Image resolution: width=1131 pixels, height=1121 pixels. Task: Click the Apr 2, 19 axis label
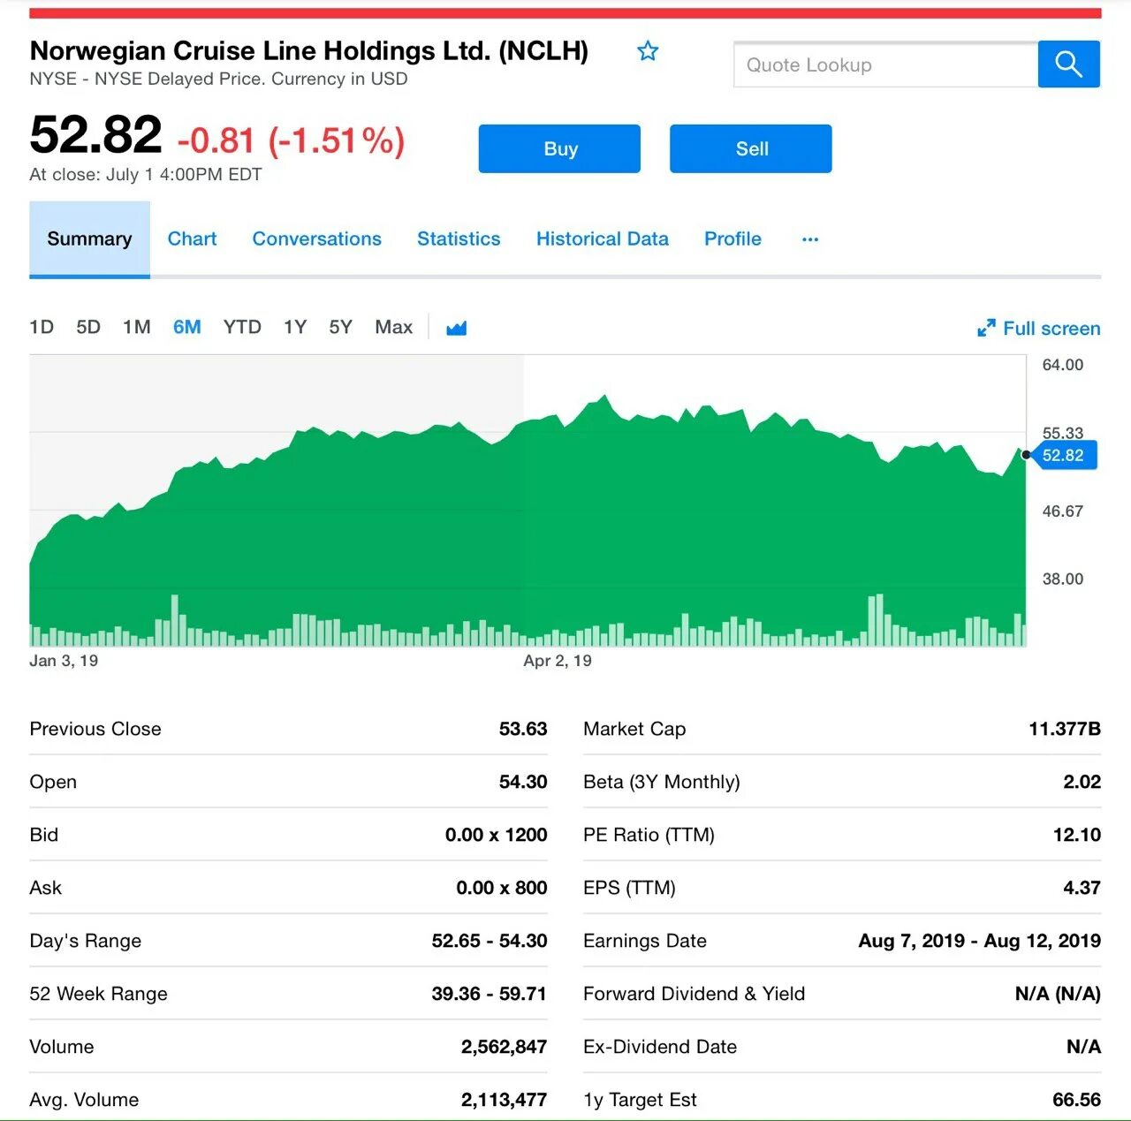558,661
